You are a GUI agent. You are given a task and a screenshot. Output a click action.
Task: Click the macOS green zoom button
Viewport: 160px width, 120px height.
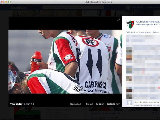(x=9, y=2)
